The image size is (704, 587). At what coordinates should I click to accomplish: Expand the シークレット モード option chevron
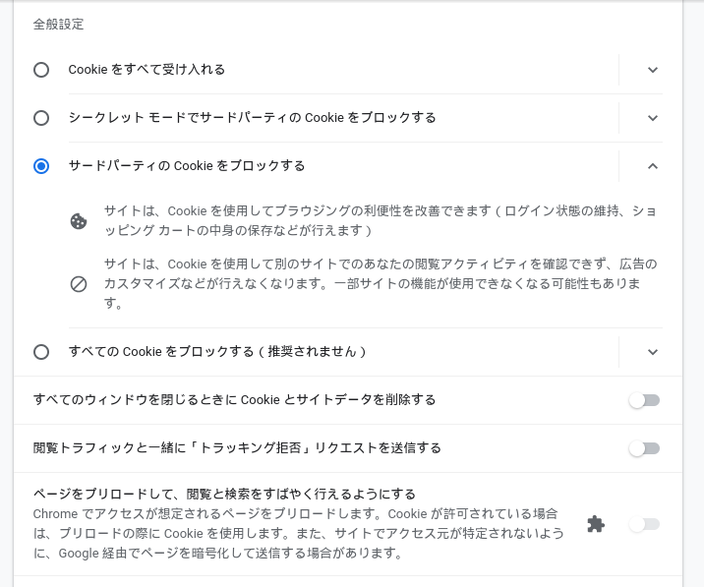click(653, 118)
